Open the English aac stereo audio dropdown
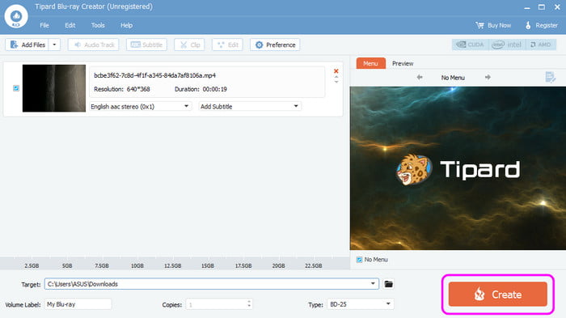Screen dimensions: 566x318 [140, 106]
